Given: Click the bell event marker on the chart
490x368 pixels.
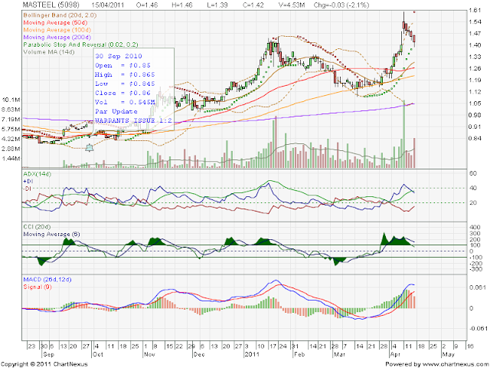Looking at the screenshot, I should pyautogui.click(x=90, y=148).
